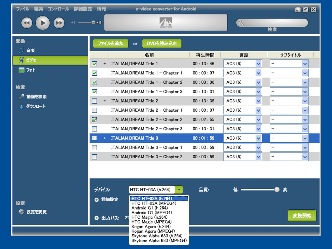The width and height of the screenshot is (332, 249).
Task: Click the low volume speaker icon
Action: coord(73,22)
